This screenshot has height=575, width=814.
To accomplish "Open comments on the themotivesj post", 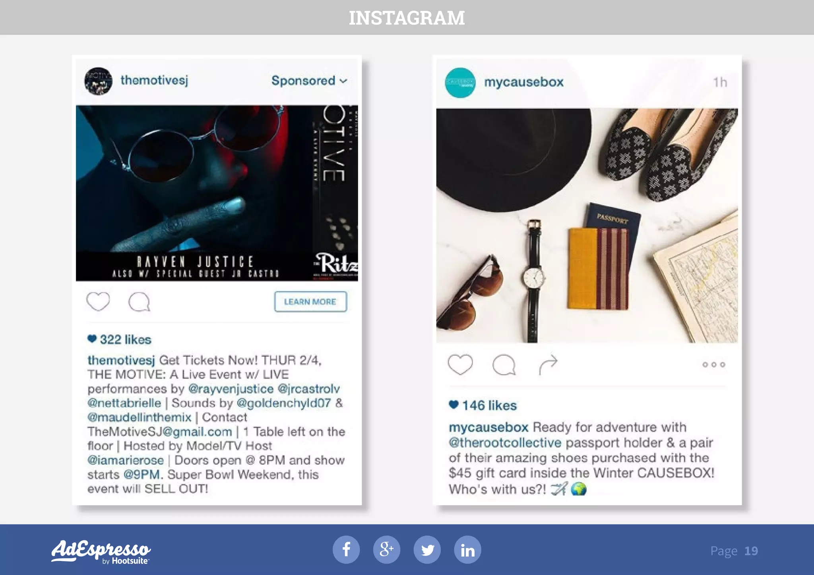I will point(139,302).
